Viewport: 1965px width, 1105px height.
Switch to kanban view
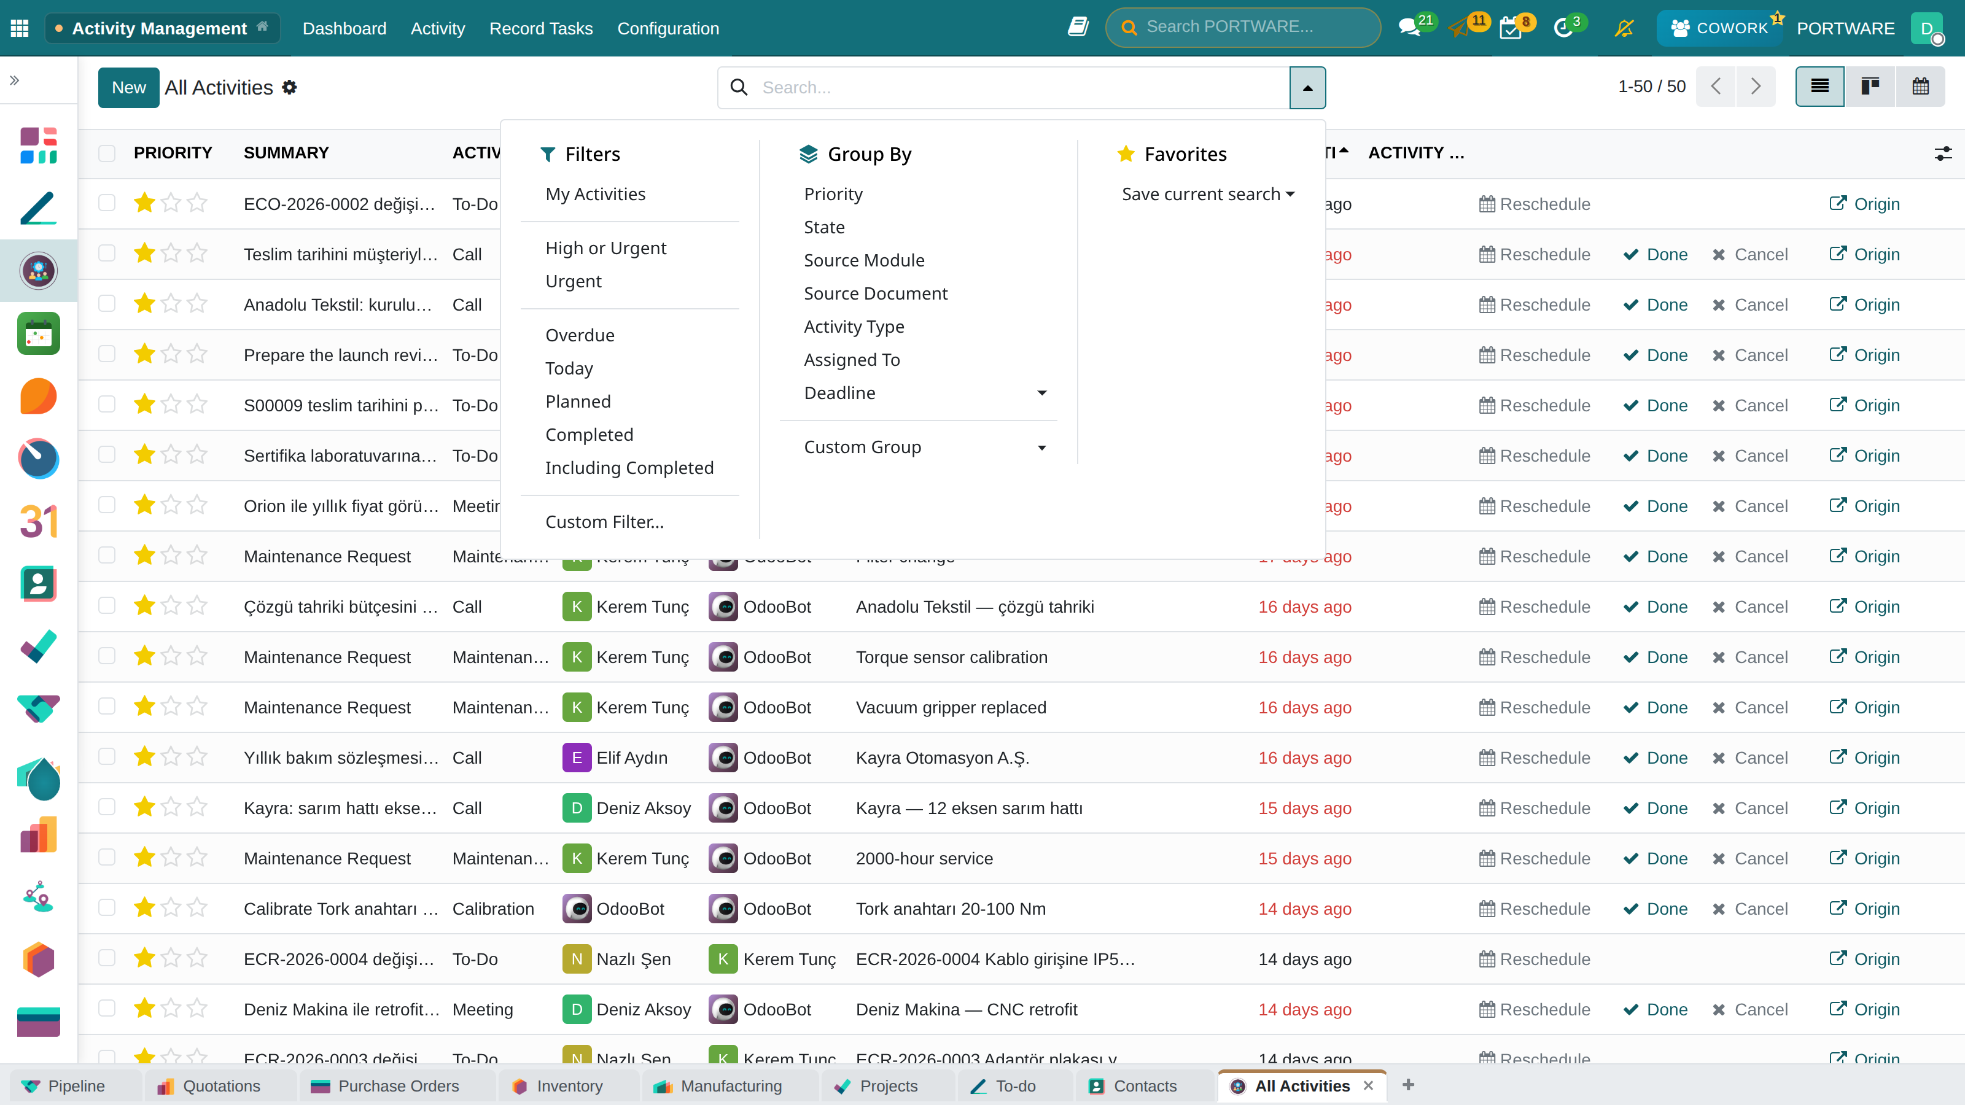pos(1870,86)
